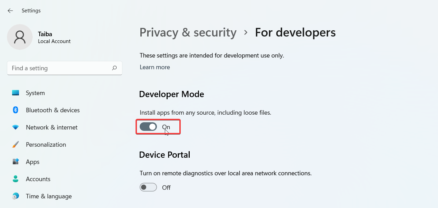Select the Settings title in the header

click(31, 11)
